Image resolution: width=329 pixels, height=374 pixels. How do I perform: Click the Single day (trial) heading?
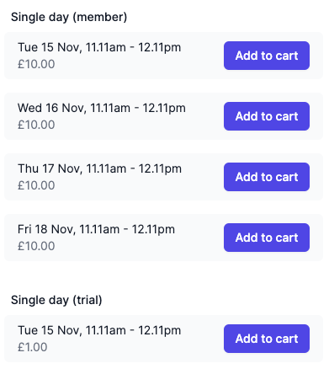tap(56, 300)
